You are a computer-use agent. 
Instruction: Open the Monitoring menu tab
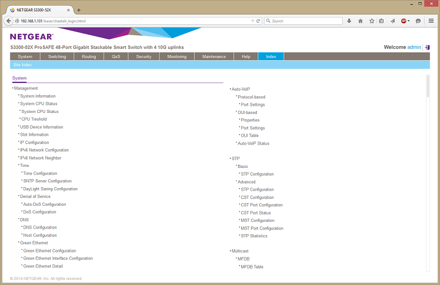[x=177, y=56]
